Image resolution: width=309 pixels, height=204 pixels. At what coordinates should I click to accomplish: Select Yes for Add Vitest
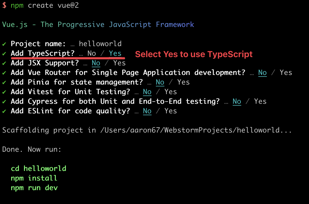[171, 92]
